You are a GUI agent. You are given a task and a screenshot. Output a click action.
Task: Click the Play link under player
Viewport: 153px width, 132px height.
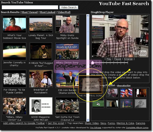(x=109, y=59)
